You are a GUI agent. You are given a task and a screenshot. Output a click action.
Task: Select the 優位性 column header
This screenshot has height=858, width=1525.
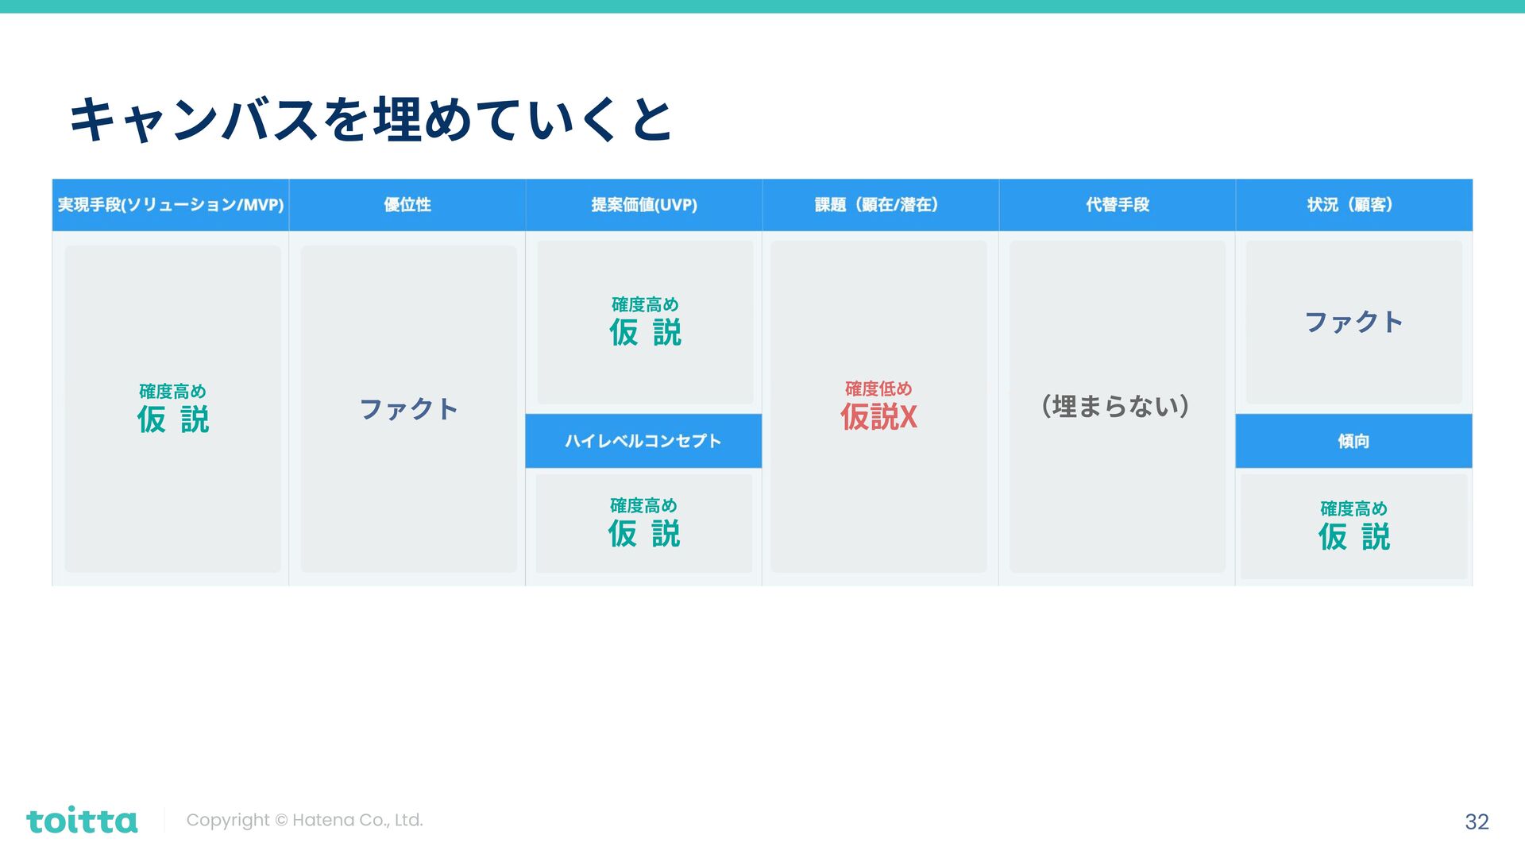coord(407,205)
